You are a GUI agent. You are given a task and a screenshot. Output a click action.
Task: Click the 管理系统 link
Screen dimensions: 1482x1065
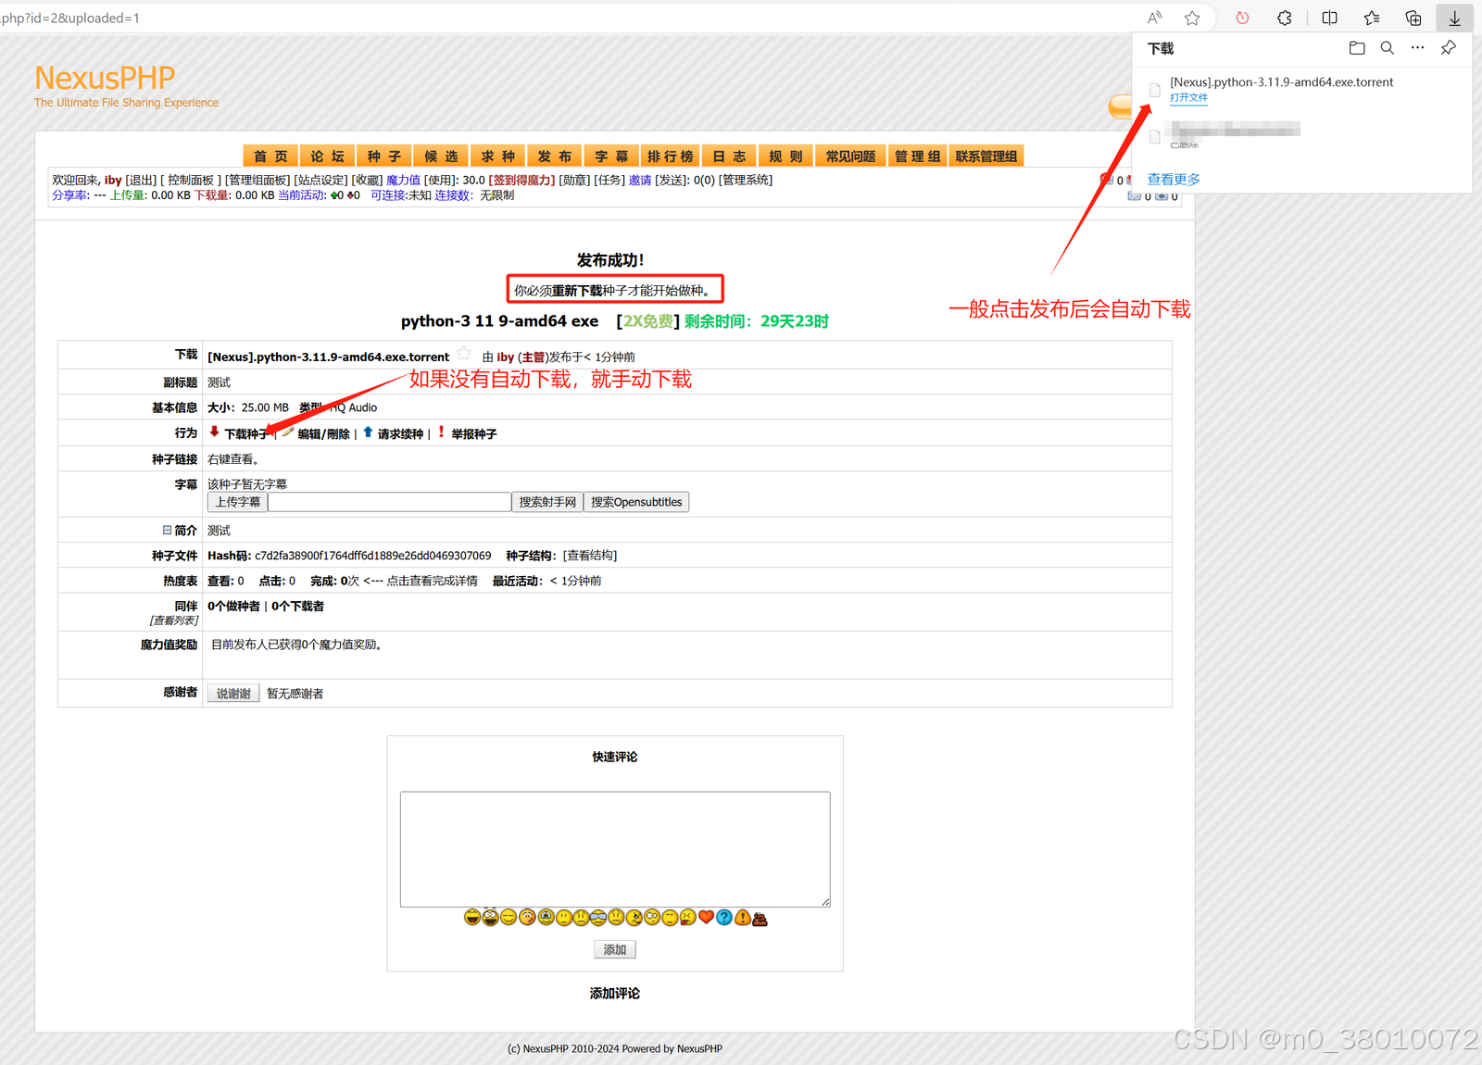click(x=746, y=180)
